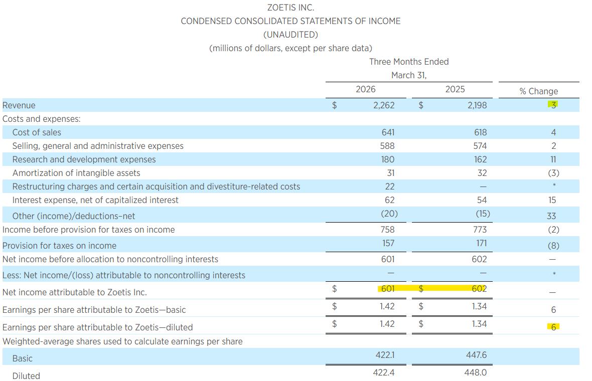Click the R&D value 180

(388, 159)
